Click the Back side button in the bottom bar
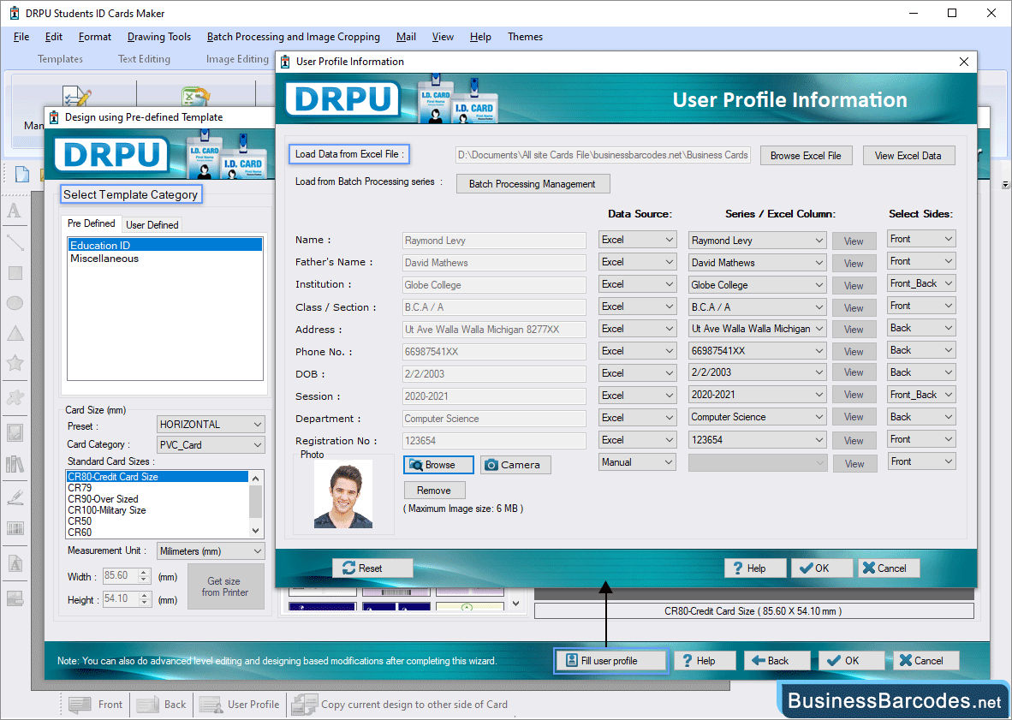Image resolution: width=1012 pixels, height=720 pixels. [161, 705]
